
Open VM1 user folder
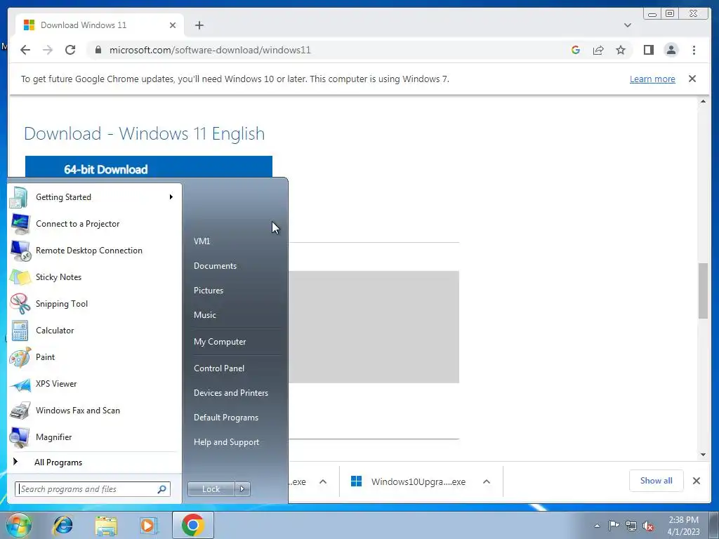(202, 241)
